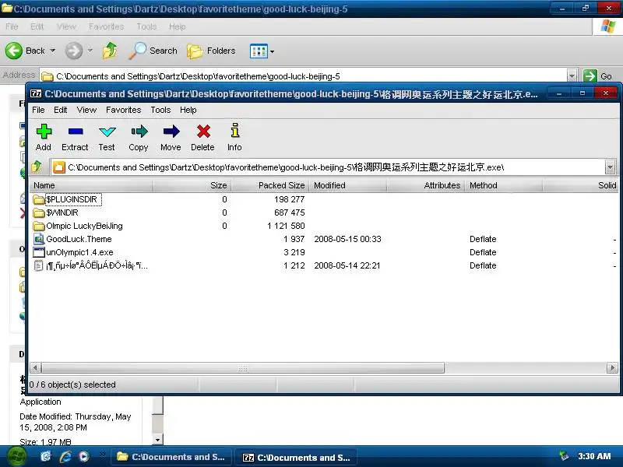Viewport: 623px width, 467px height.
Task: Click status text 0 / 6 object(s) selected
Action: [x=72, y=384]
